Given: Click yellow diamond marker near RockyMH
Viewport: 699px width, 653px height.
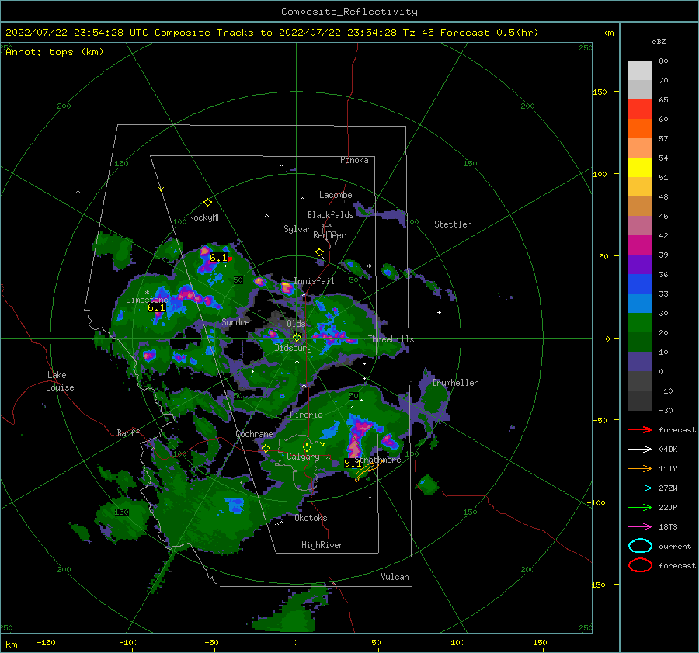Looking at the screenshot, I should [x=207, y=203].
